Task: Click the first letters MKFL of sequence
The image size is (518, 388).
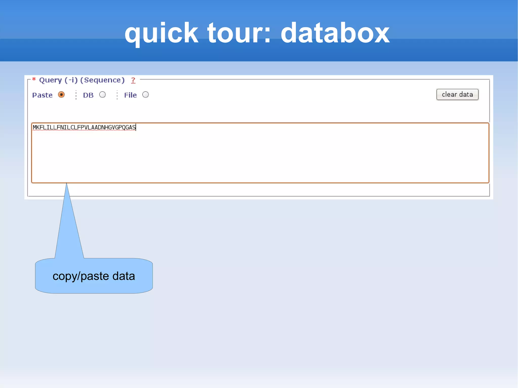Action: click(x=39, y=127)
